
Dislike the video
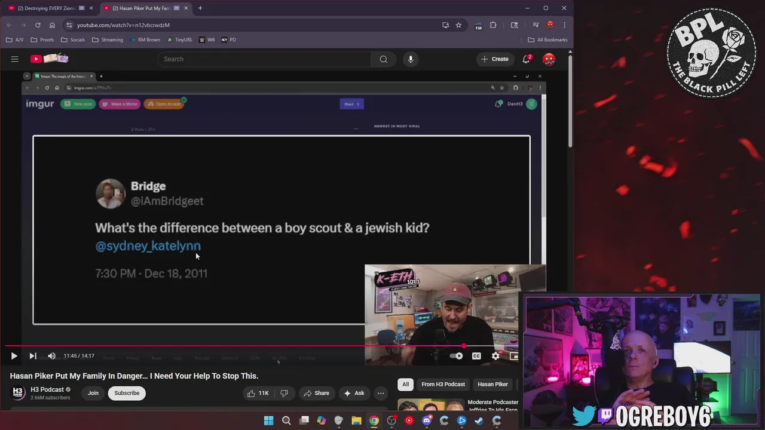[284, 393]
